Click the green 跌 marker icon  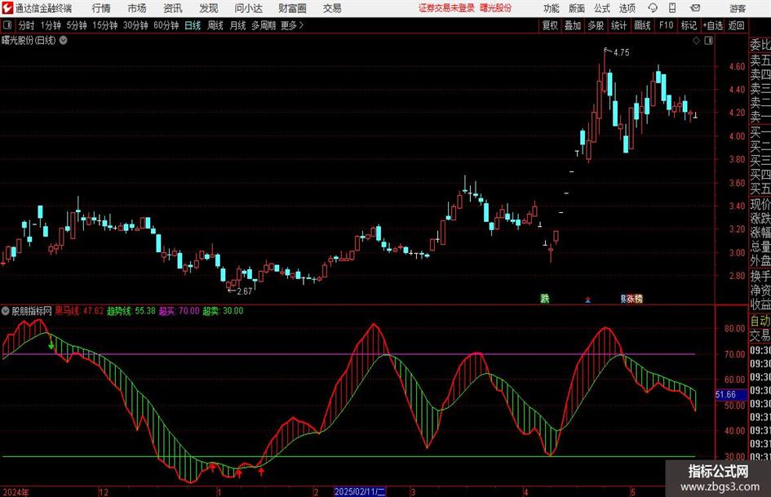click(x=545, y=298)
